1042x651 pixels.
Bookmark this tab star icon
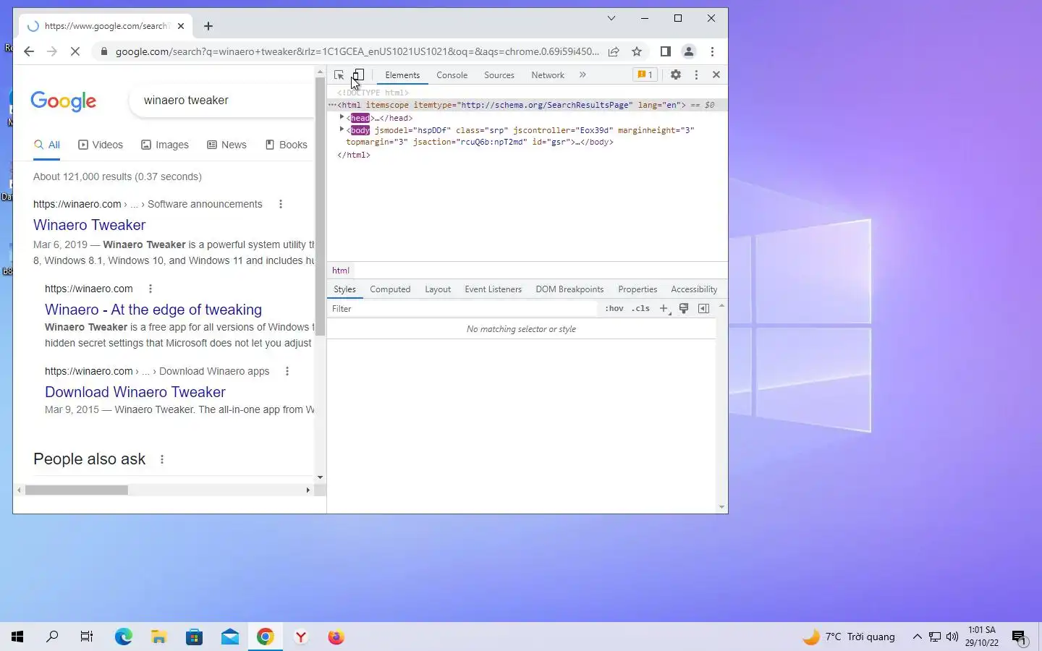[637, 51]
